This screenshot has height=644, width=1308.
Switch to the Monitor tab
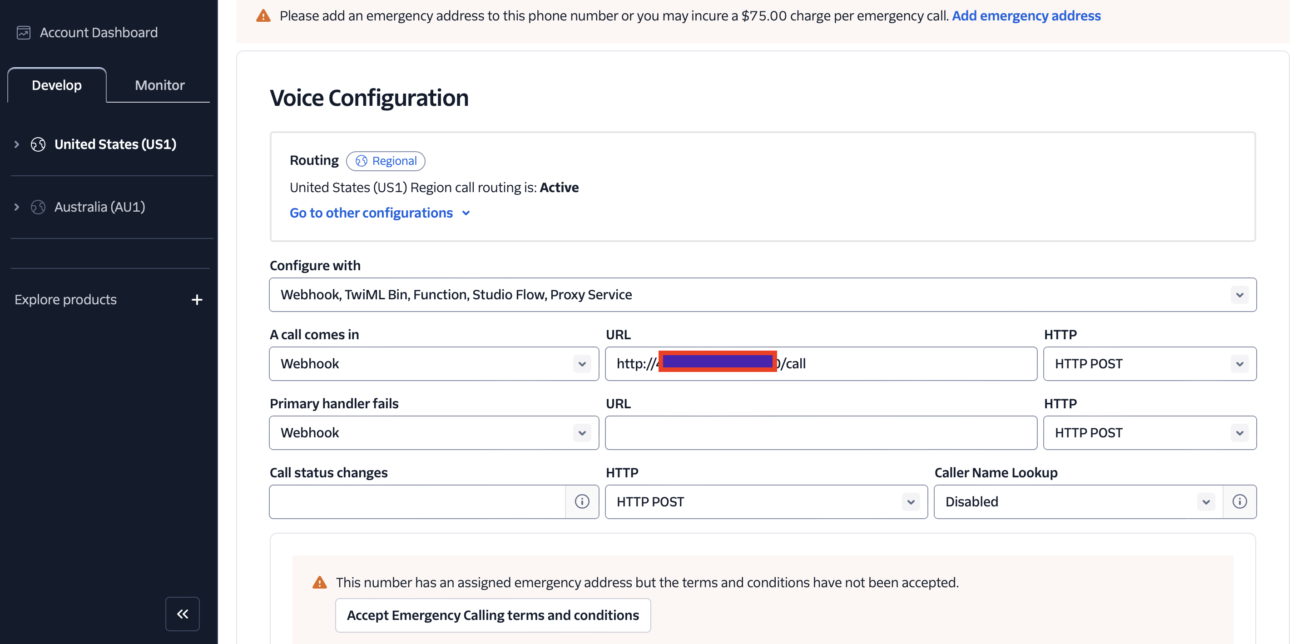(159, 85)
